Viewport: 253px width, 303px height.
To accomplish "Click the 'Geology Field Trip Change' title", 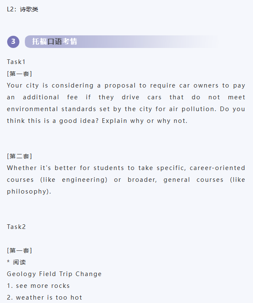I will 54,274.
